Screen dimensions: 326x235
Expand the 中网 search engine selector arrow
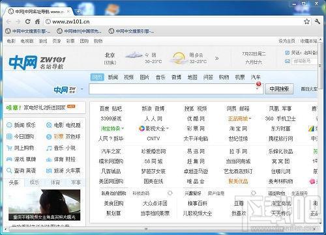pos(82,89)
